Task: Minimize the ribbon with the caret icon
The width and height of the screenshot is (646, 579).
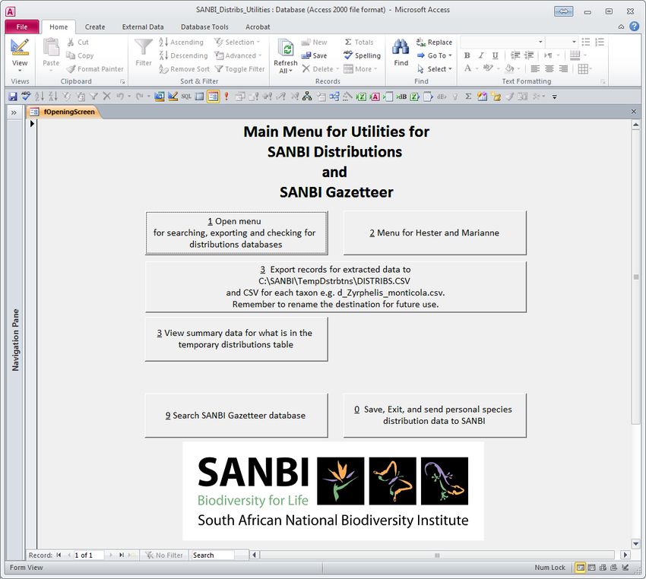Action: pyautogui.click(x=621, y=27)
